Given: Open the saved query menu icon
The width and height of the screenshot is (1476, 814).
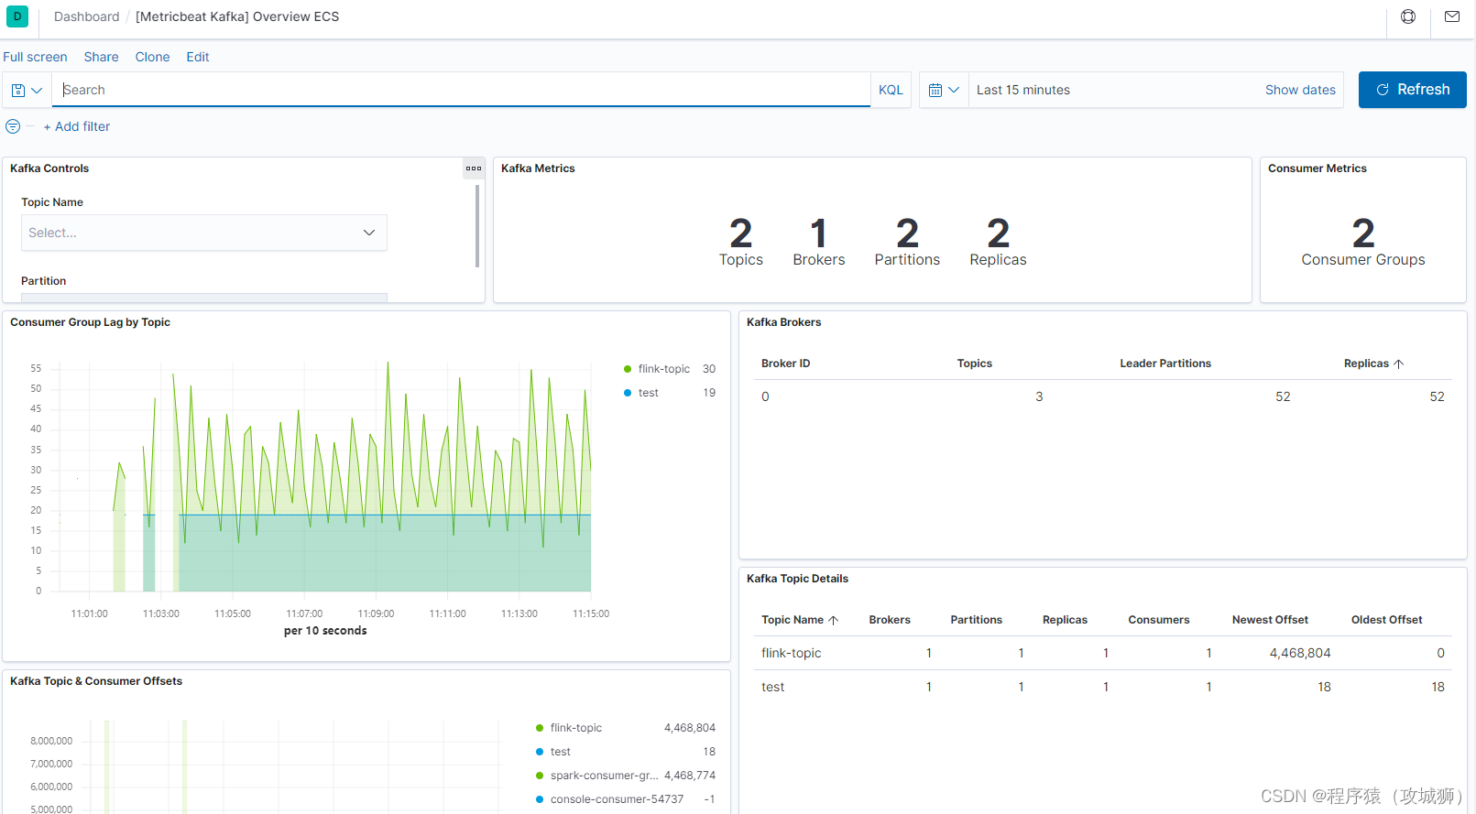Looking at the screenshot, I should [27, 90].
